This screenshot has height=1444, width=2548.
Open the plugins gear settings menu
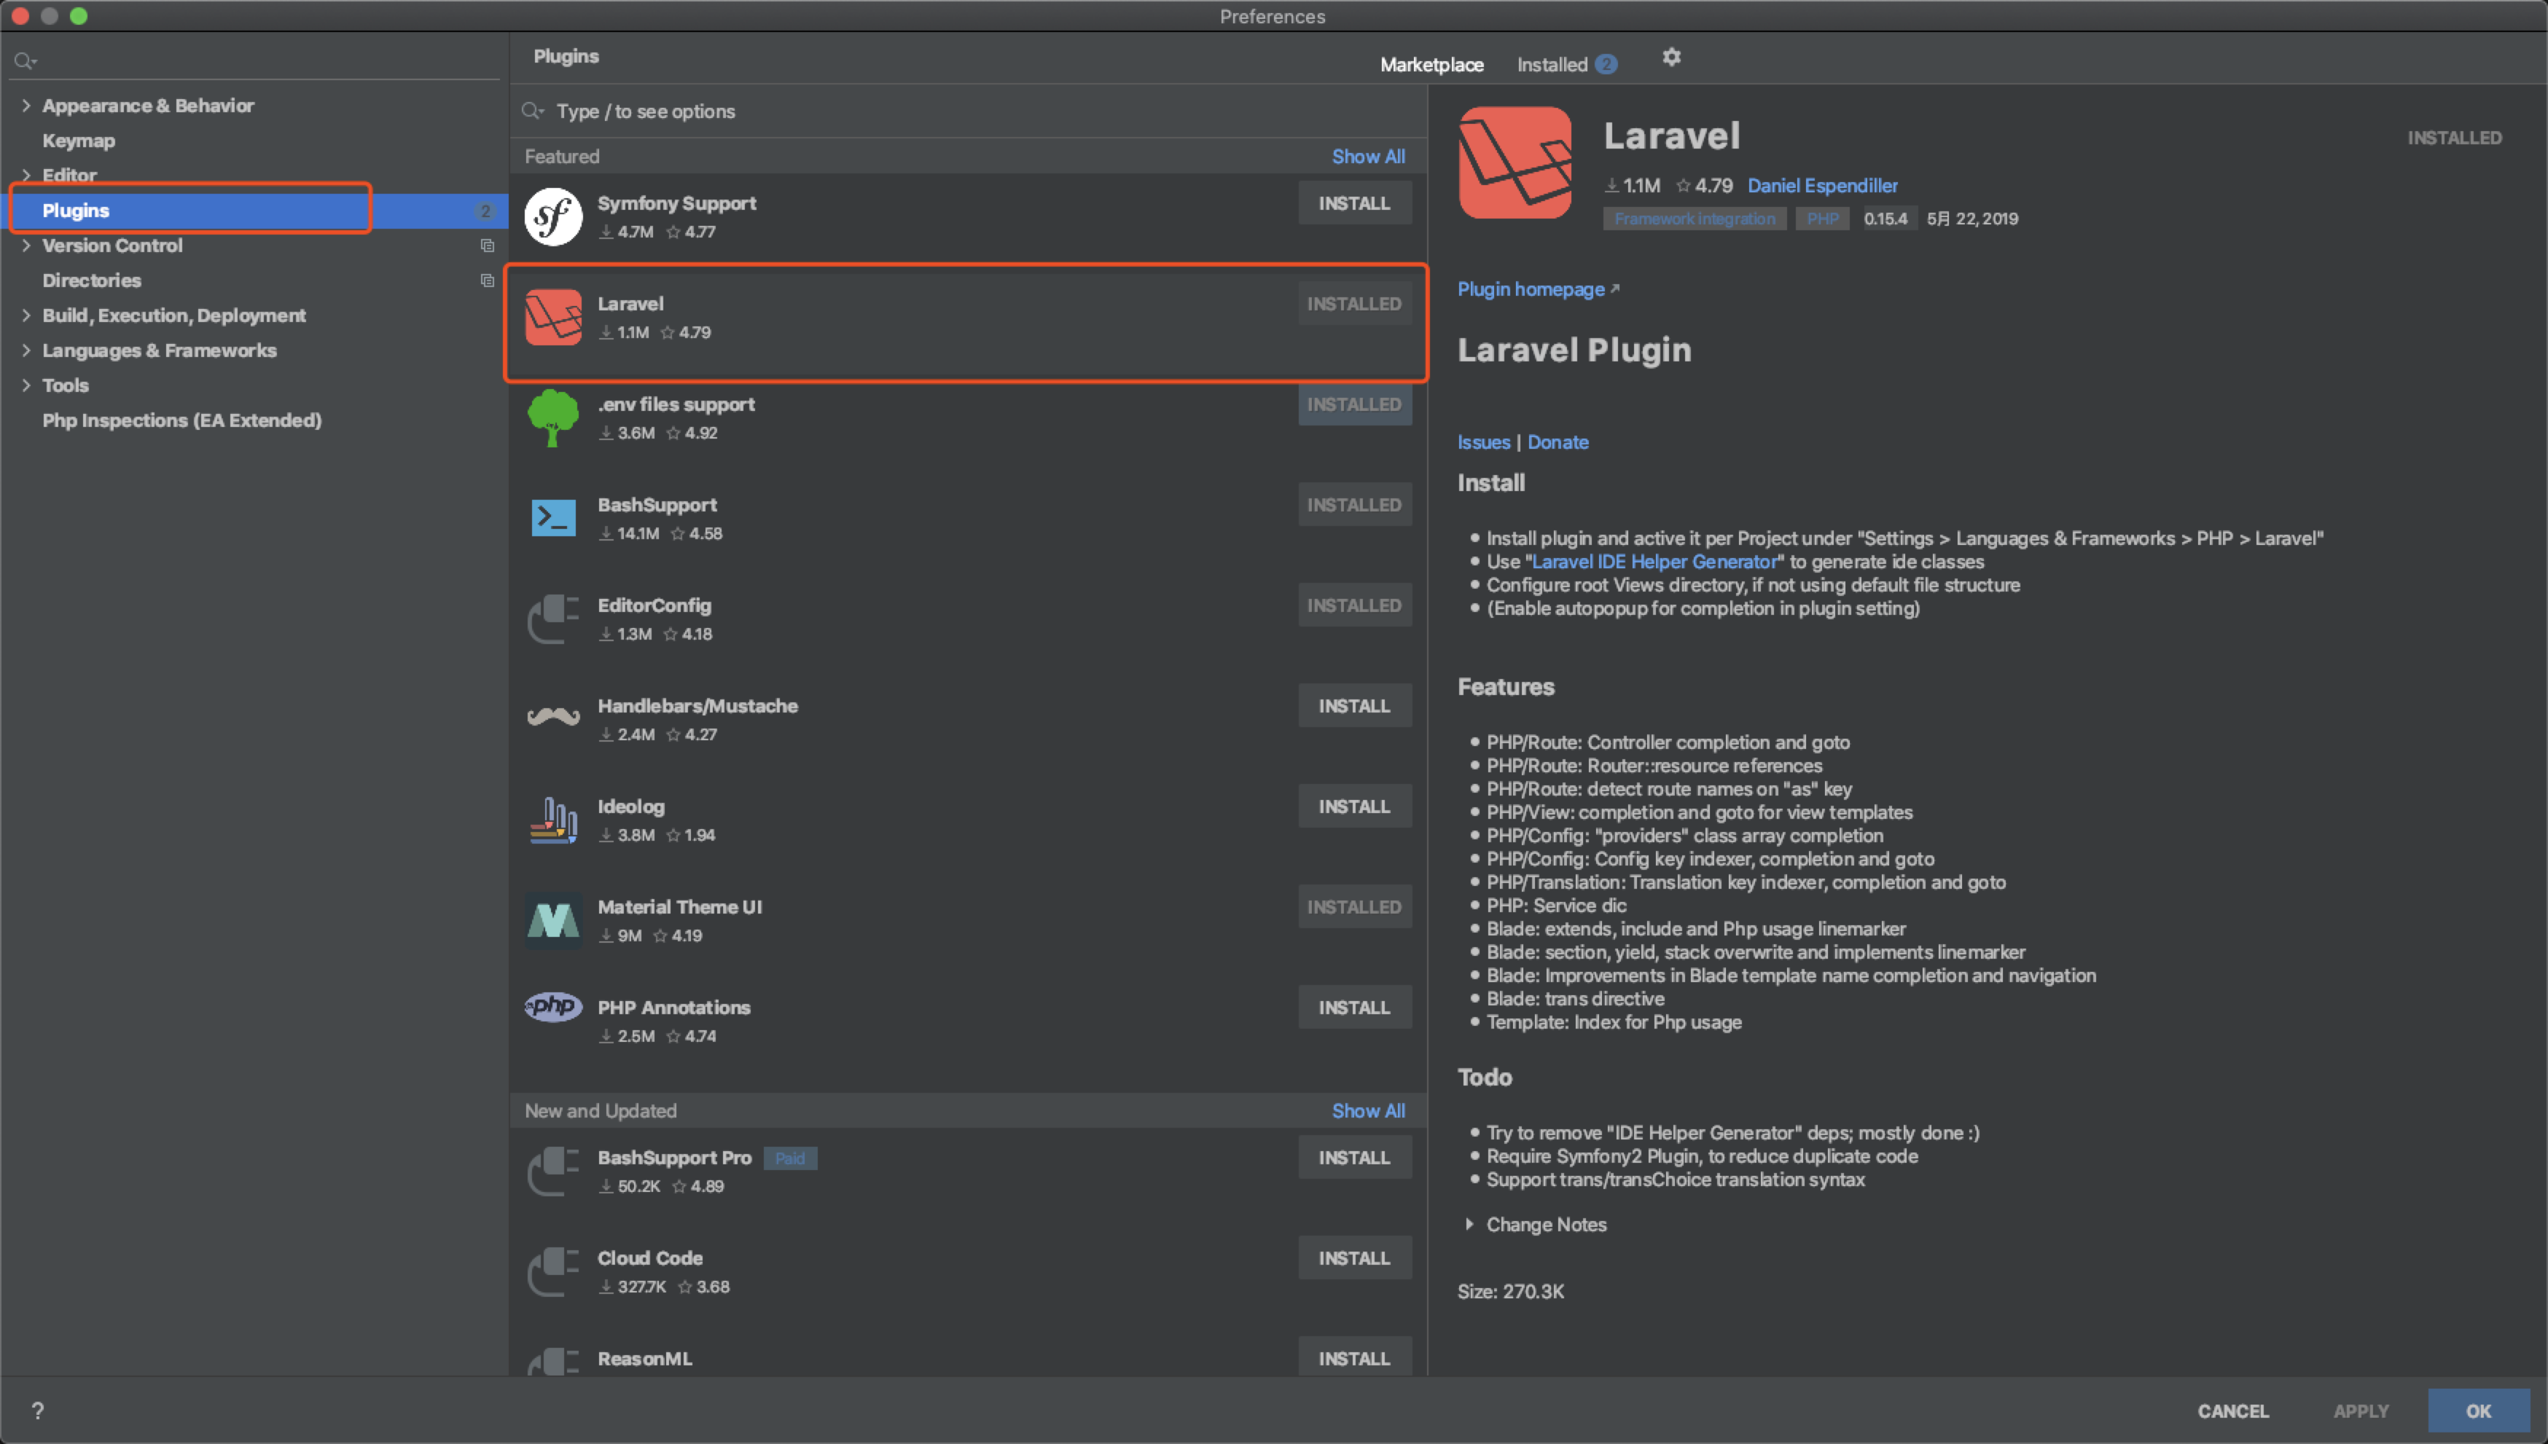[x=1671, y=58]
